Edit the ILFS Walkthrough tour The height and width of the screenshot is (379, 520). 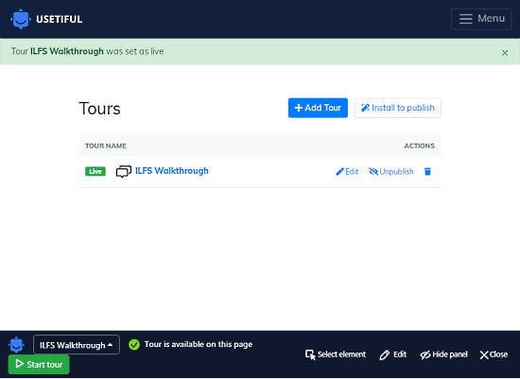pyautogui.click(x=347, y=171)
